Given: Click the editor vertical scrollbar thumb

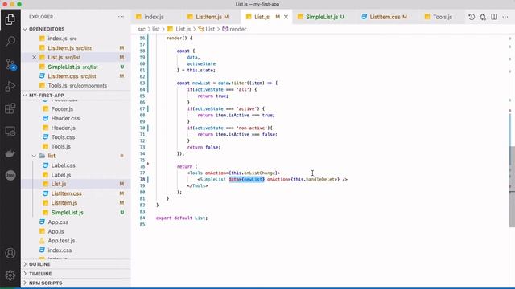Looking at the screenshot, I should click(512, 187).
